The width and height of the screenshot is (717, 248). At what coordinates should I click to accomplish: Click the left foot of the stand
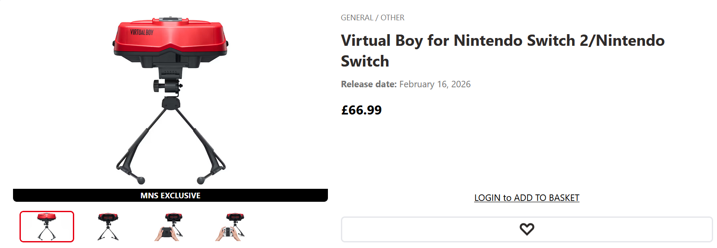click(141, 181)
